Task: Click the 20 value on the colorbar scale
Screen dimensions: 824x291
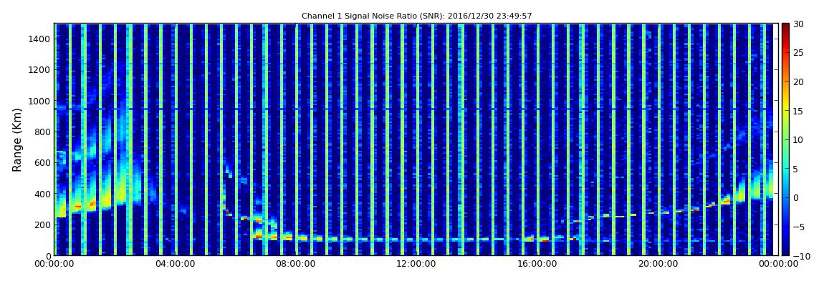Action: [799, 82]
